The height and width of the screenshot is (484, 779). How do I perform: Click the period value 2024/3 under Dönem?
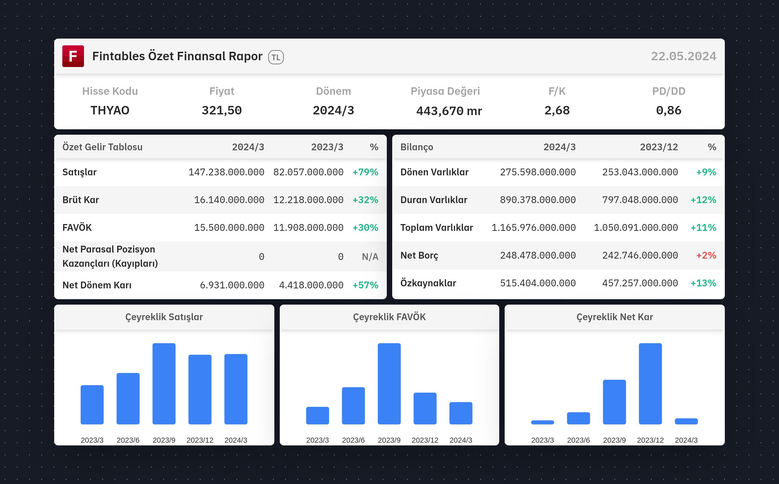coord(334,110)
